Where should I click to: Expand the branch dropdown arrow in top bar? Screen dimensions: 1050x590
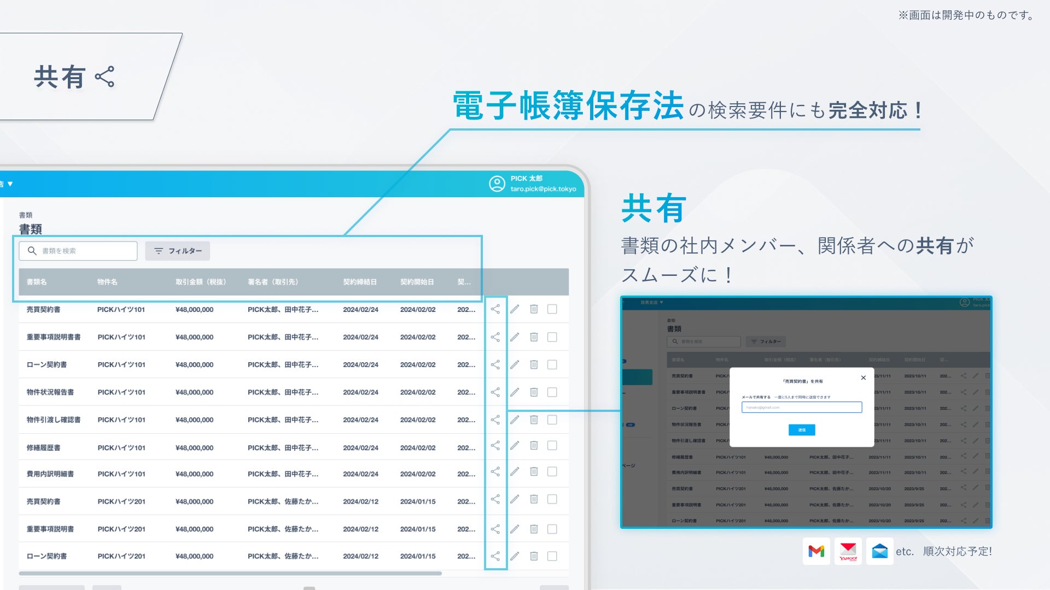coord(10,184)
